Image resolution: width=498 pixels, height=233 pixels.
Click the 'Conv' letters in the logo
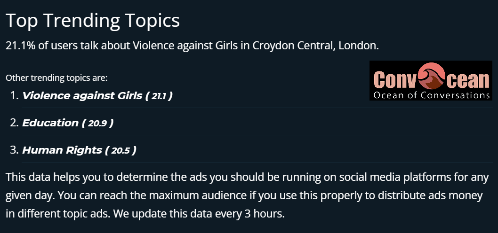(x=395, y=79)
